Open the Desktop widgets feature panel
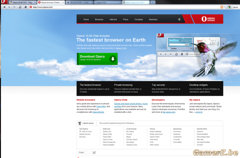The height and width of the screenshot is (158, 240). point(204,88)
